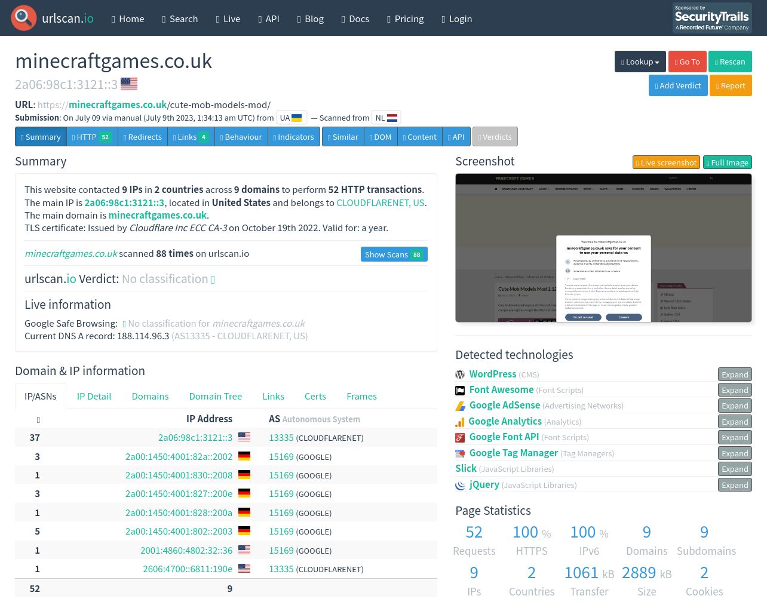
Task: Click the IP/ASNs tab
Action: [x=41, y=396]
